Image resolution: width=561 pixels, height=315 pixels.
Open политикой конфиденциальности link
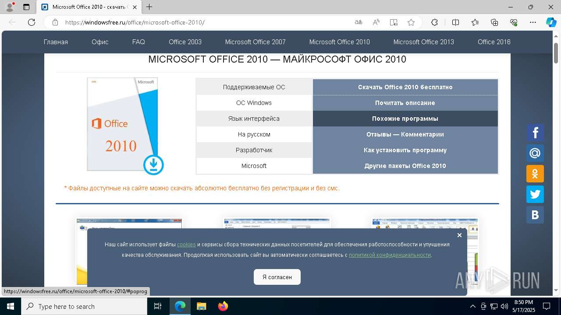390,255
